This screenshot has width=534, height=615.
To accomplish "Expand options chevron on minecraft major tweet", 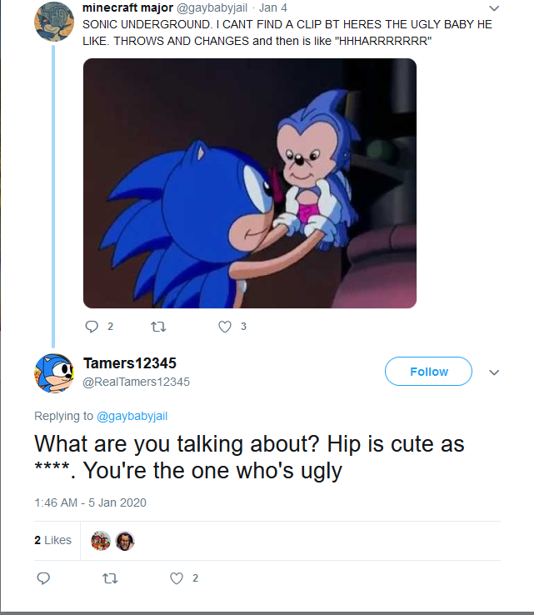I will (493, 8).
